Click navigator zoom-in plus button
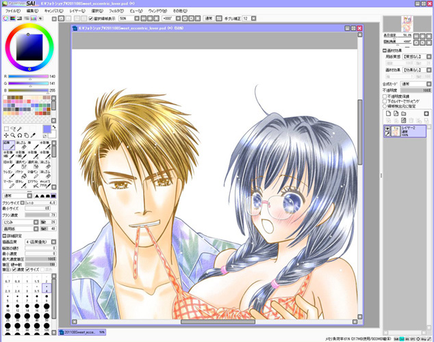The image size is (434, 342). (x=422, y=36)
